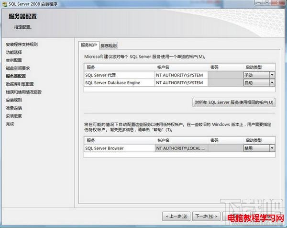Open startup type dropdown for SQL Server Database Engine
Viewport: 287px width, 228px height.
(x=272, y=83)
